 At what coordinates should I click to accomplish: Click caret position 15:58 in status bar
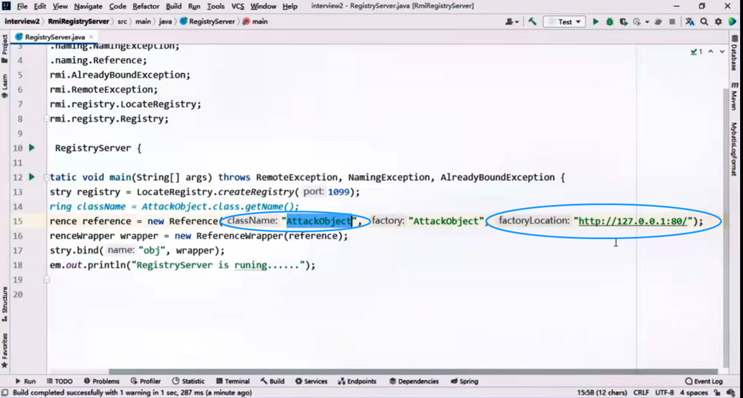(x=602, y=393)
